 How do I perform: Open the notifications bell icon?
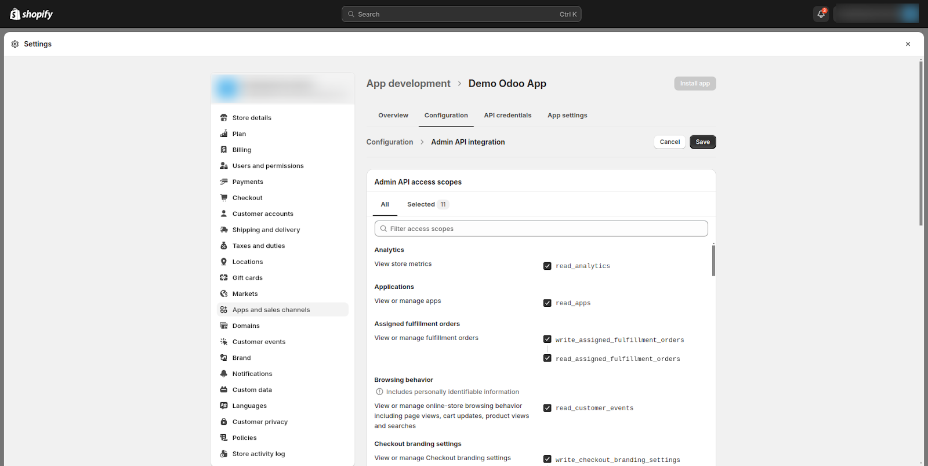point(821,14)
